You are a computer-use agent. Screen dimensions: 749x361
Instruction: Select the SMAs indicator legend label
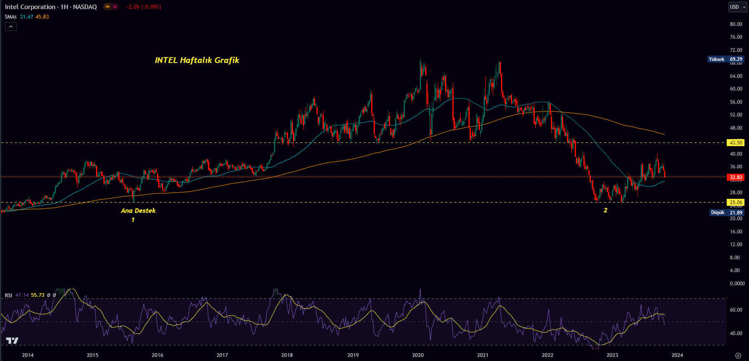pyautogui.click(x=11, y=17)
